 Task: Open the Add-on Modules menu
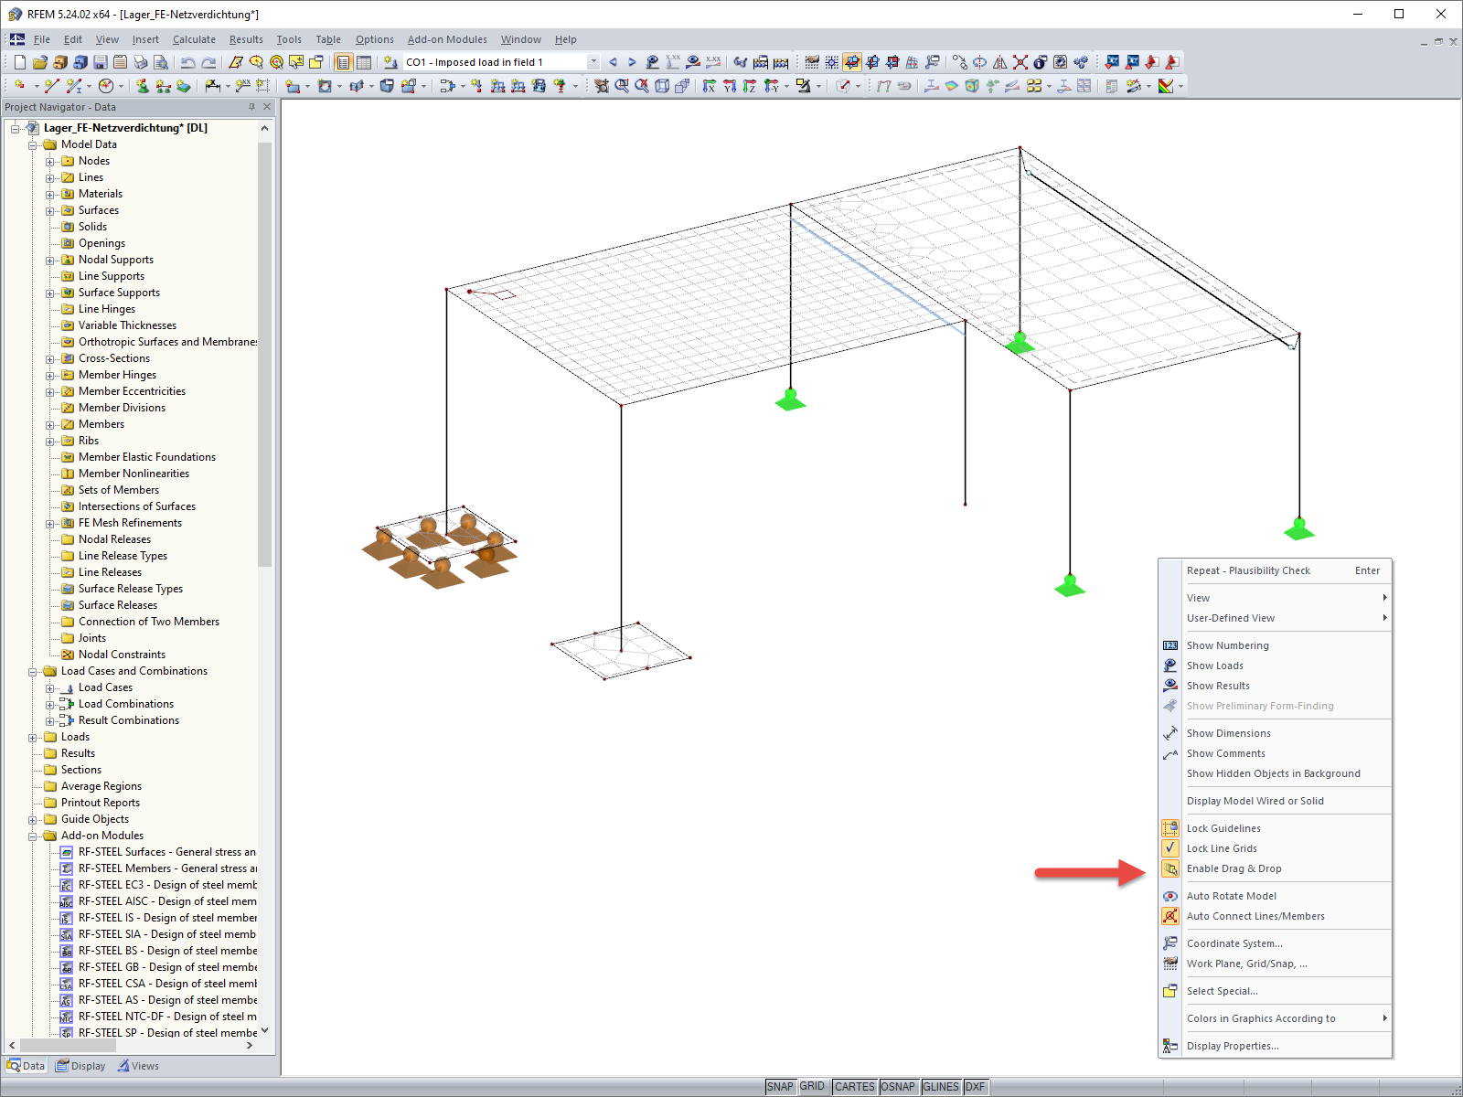click(447, 39)
